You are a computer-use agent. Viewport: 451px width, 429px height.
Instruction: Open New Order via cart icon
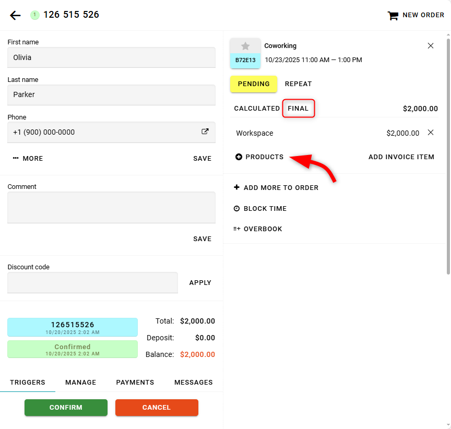[x=393, y=16]
